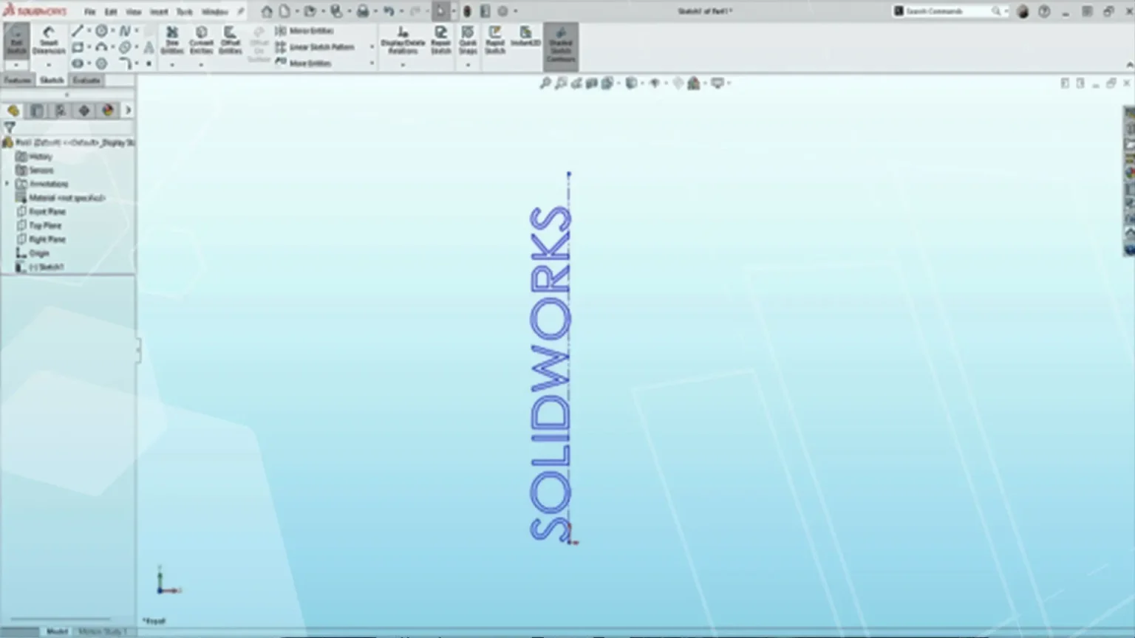Click the Zoom to Area icon
The image size is (1135, 638).
pyautogui.click(x=561, y=83)
